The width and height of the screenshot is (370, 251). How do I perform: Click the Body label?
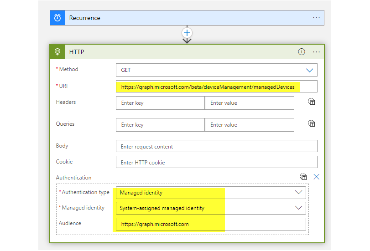62,146
